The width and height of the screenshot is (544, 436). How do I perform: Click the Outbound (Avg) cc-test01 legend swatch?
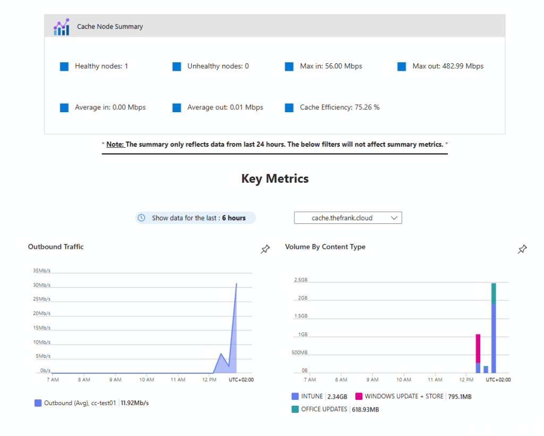tap(38, 403)
